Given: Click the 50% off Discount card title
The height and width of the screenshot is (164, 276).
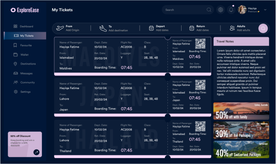Looking at the screenshot, I should (x=21, y=136).
